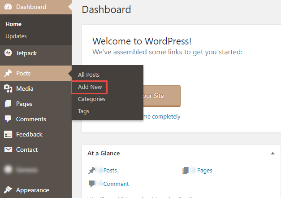The width and height of the screenshot is (281, 198).
Task: Go to Home under Dashboard
Action: coord(13,24)
